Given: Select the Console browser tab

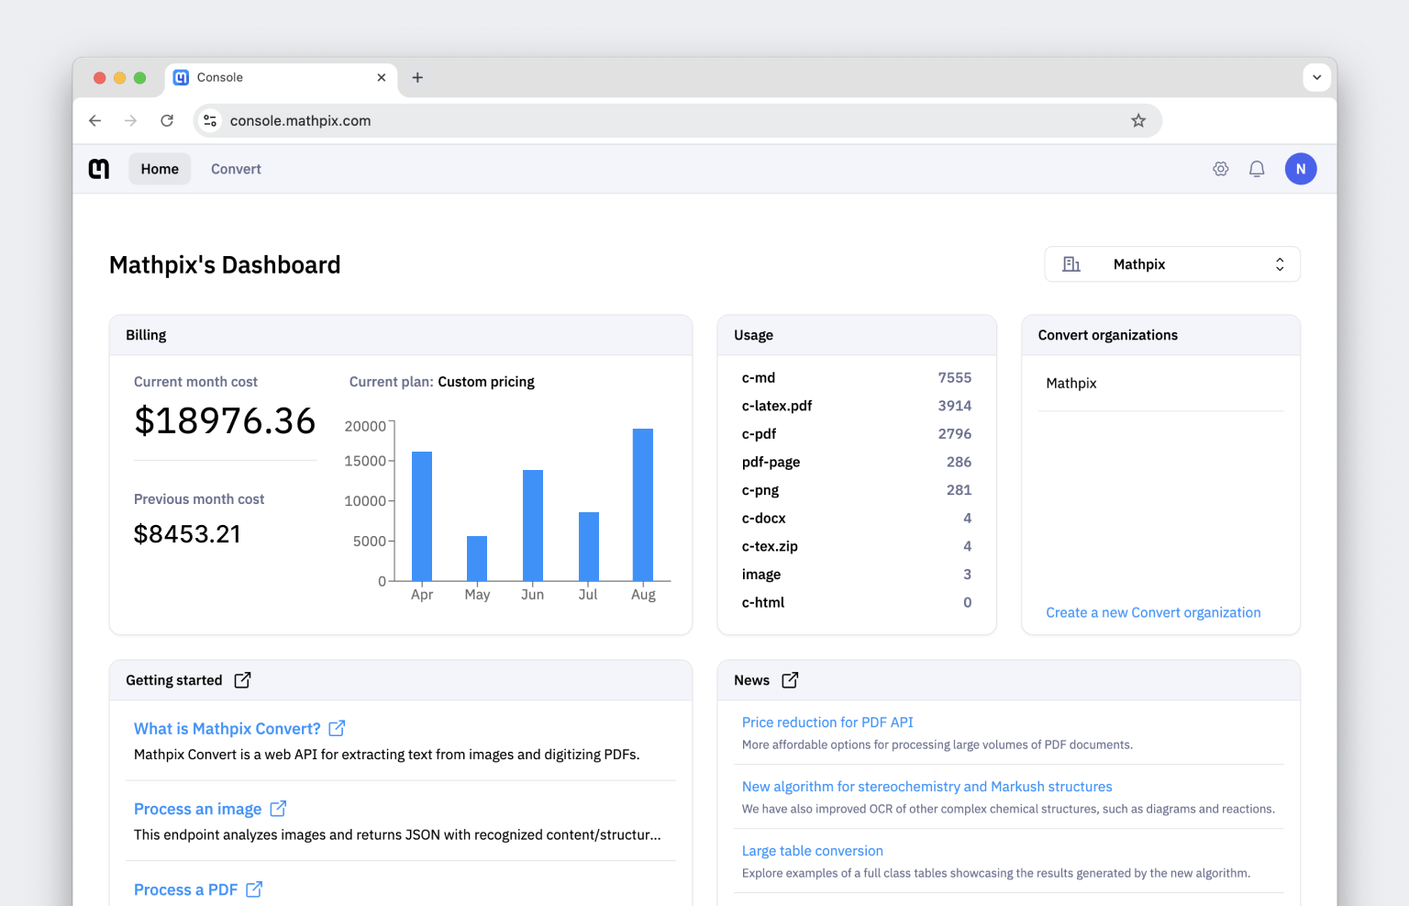Looking at the screenshot, I should [281, 78].
